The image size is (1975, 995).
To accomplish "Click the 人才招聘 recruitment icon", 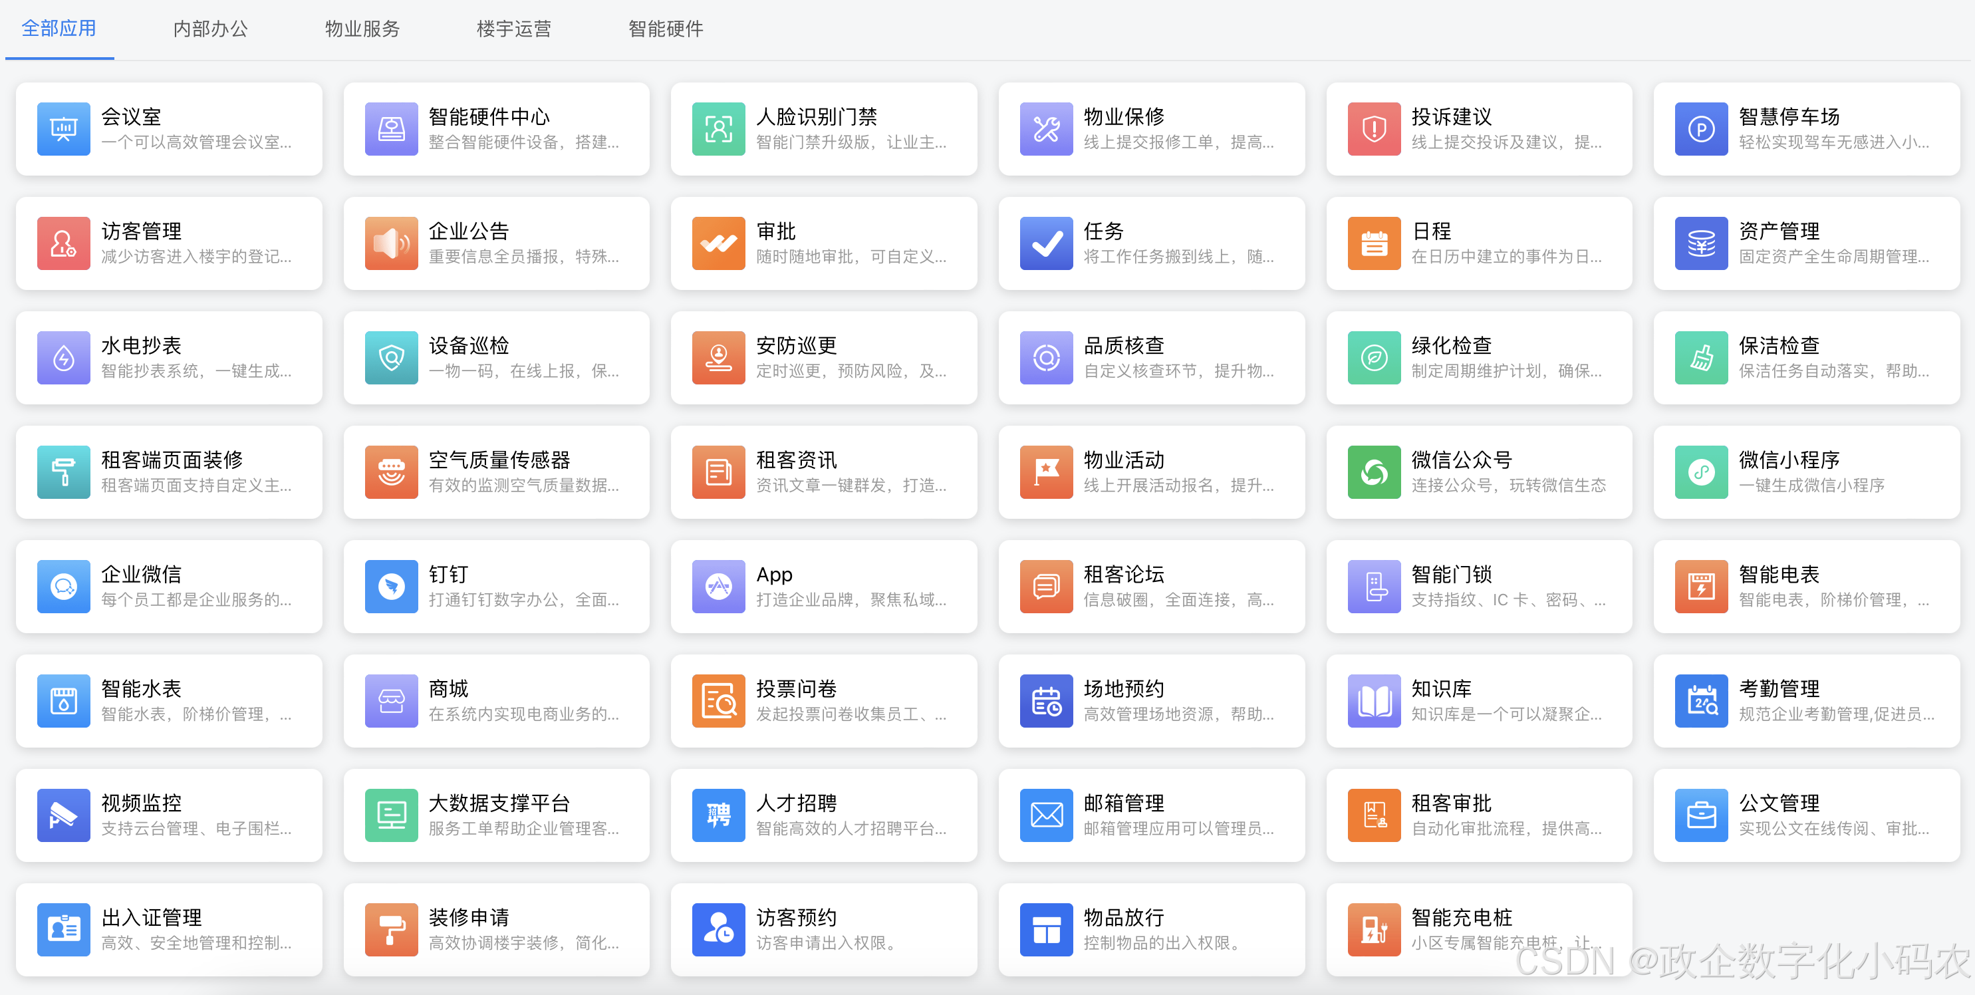I will tap(718, 815).
